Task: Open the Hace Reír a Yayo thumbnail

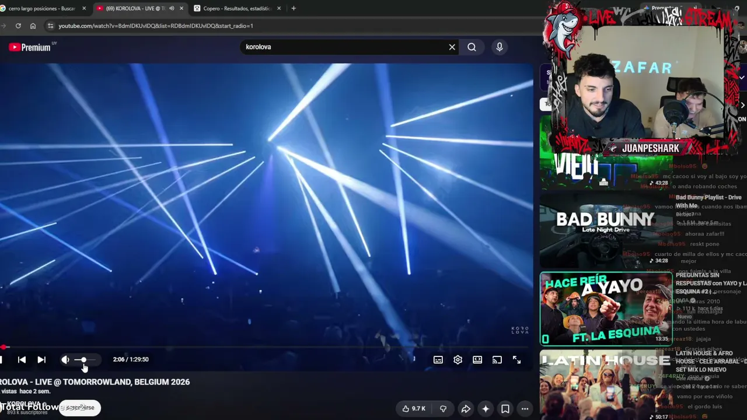Action: pyautogui.click(x=605, y=309)
